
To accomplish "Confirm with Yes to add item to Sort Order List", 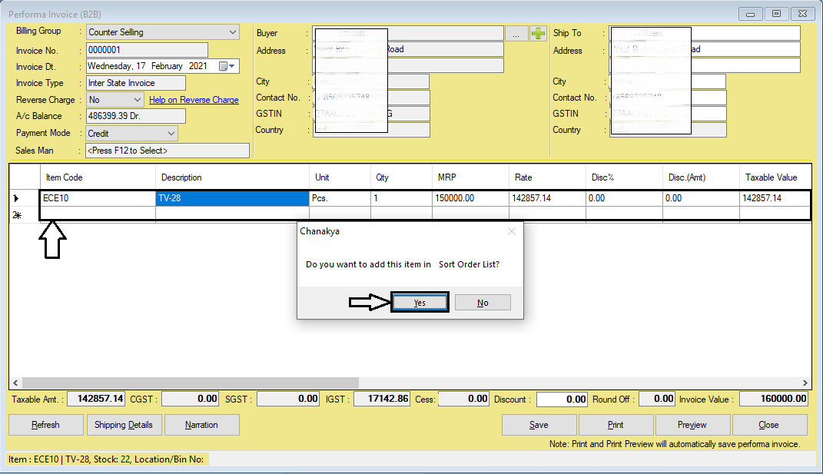I will [420, 302].
